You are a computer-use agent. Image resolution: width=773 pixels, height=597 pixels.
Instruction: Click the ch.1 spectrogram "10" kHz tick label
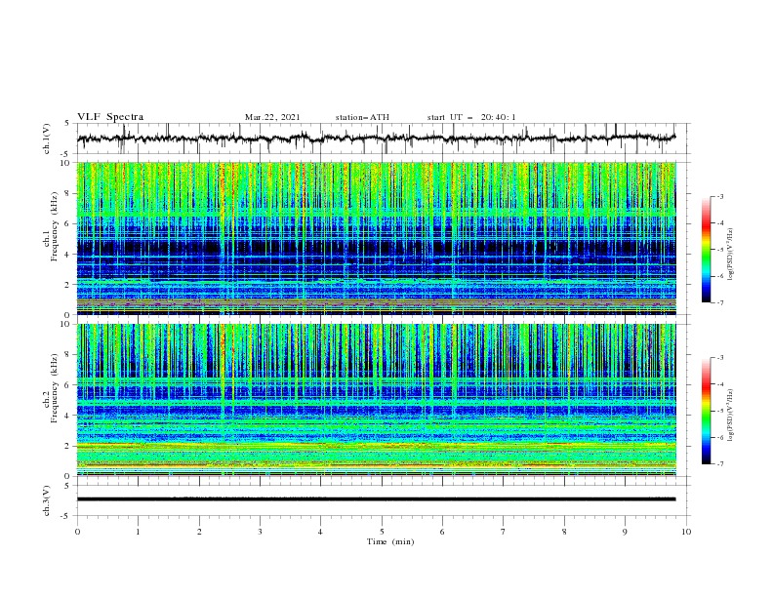coord(67,163)
